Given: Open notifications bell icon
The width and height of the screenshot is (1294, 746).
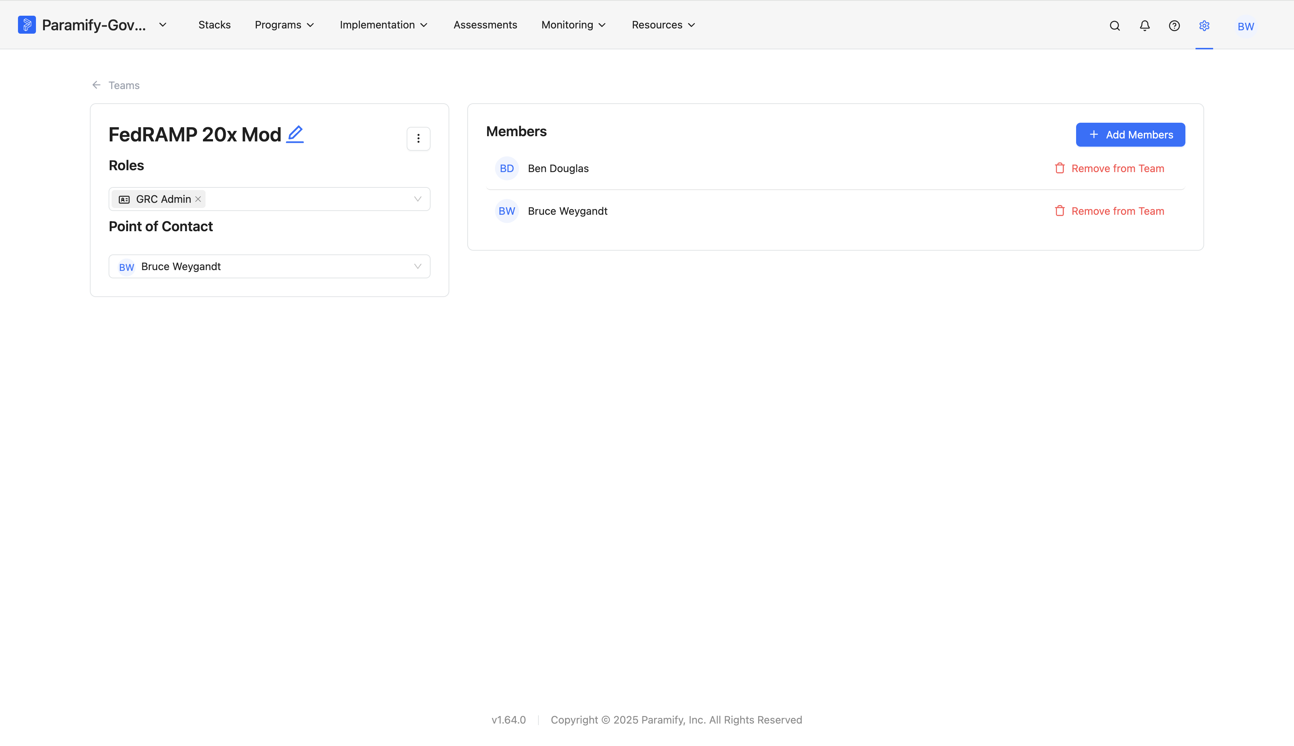Looking at the screenshot, I should click(1144, 25).
